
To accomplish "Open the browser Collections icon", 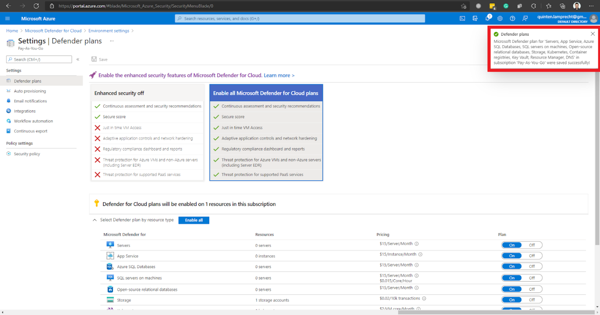I will click(563, 6).
